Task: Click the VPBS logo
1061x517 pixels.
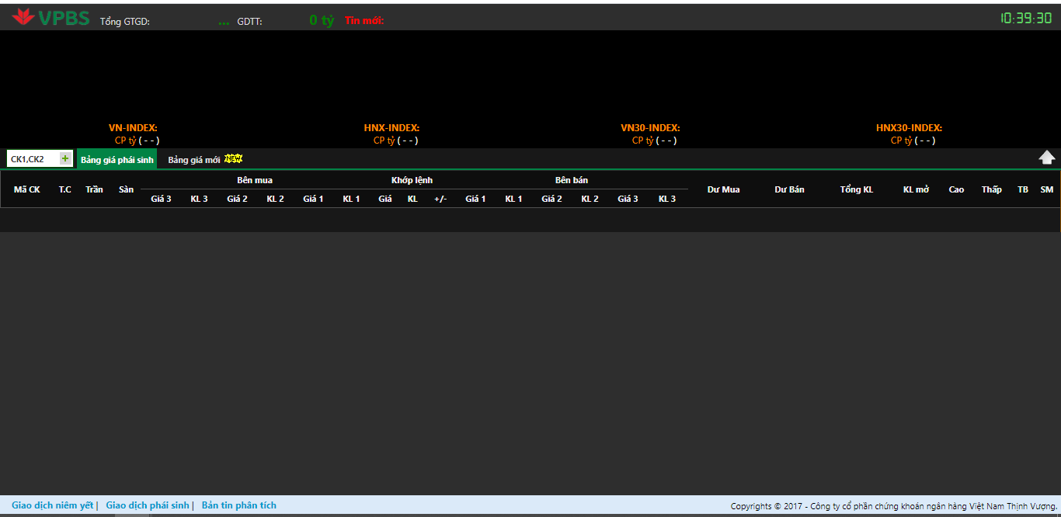Action: click(x=50, y=18)
